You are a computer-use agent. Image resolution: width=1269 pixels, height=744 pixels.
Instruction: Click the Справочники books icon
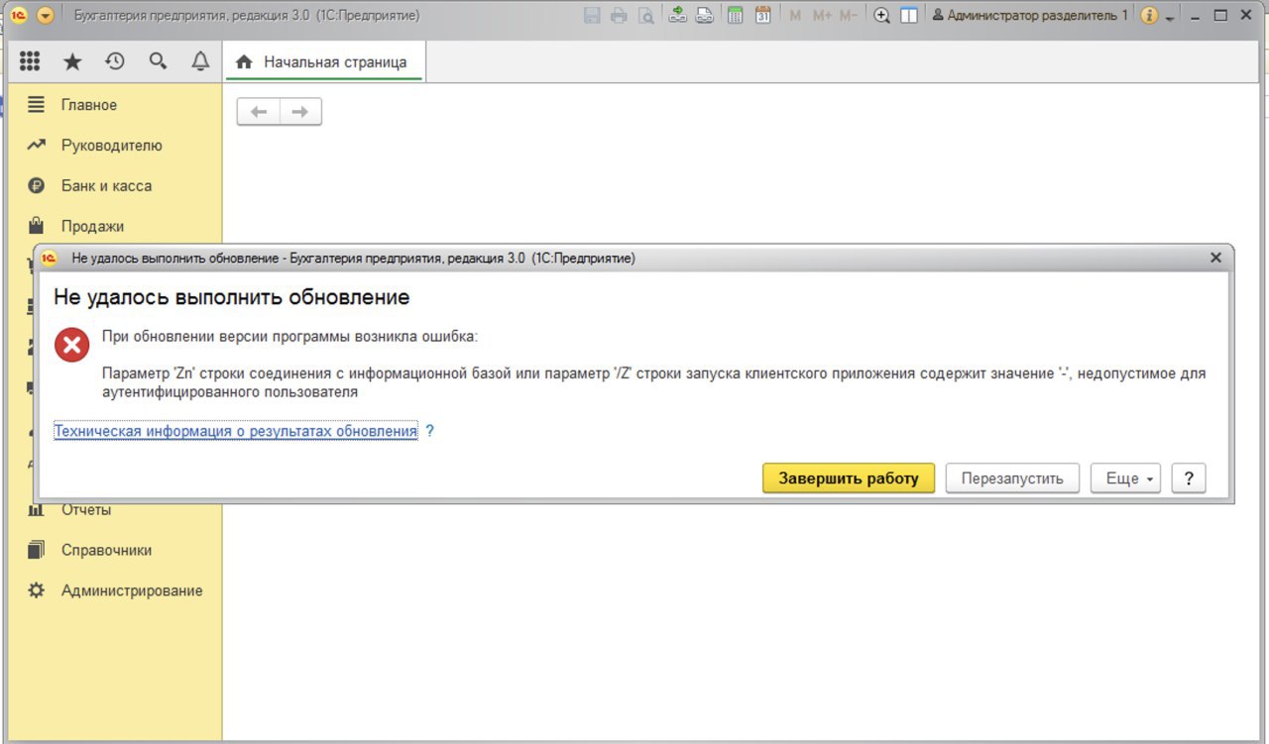click(36, 550)
